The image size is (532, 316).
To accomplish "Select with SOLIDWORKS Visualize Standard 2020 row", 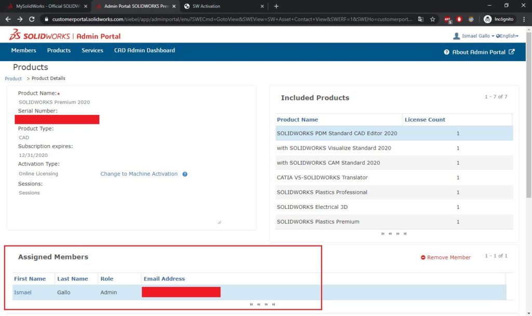I will (x=394, y=148).
